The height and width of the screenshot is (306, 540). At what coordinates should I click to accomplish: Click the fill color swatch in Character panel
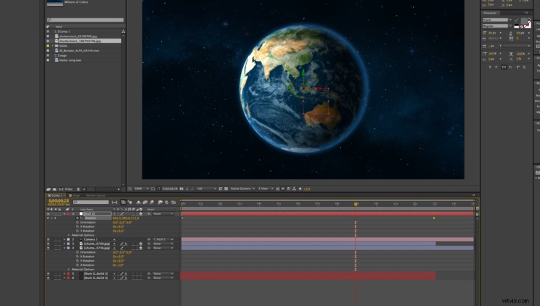524,22
